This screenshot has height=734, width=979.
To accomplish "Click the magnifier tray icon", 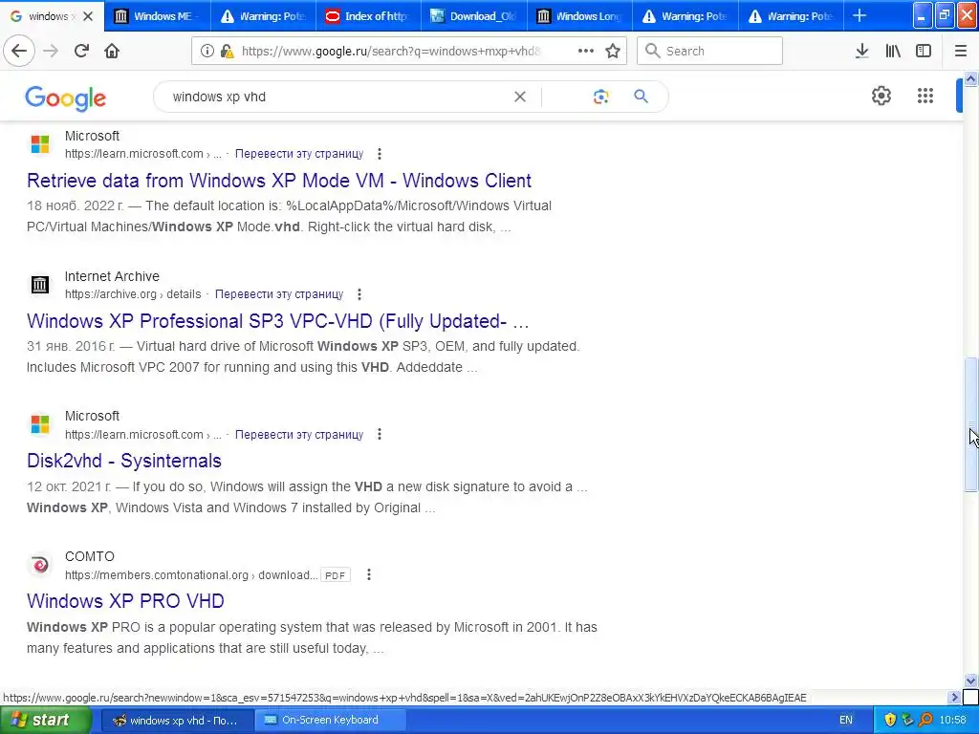I will coord(925,720).
